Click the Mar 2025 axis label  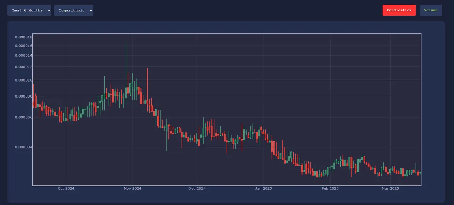pos(390,188)
